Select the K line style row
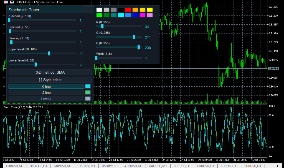This screenshot has width=284, height=168. [x=46, y=86]
